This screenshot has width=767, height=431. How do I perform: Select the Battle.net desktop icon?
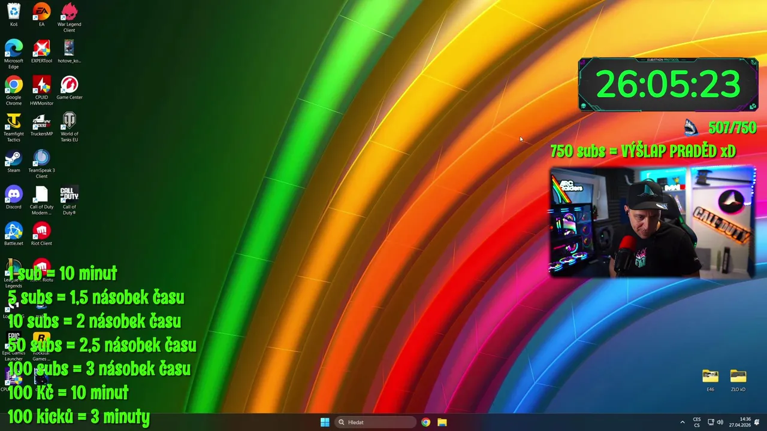[14, 234]
